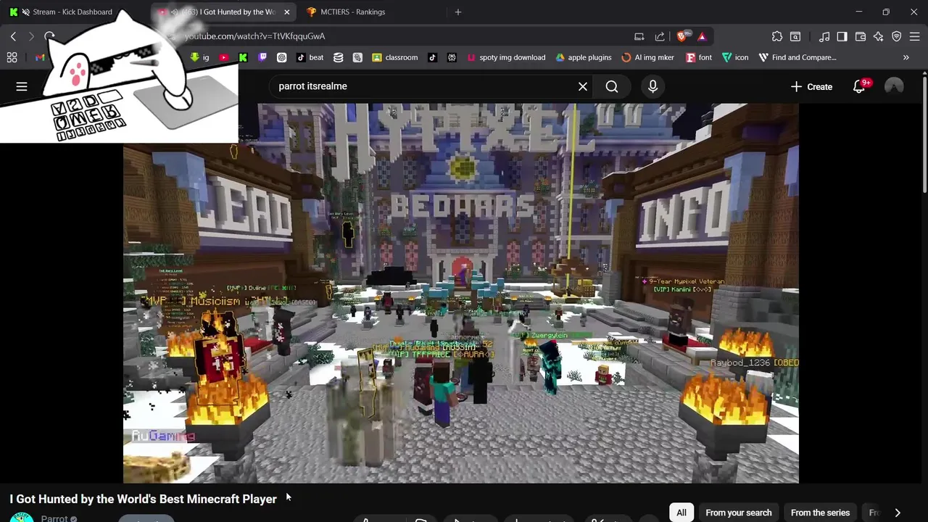The width and height of the screenshot is (928, 522).
Task: Open YouTube notifications bell
Action: [x=859, y=86]
